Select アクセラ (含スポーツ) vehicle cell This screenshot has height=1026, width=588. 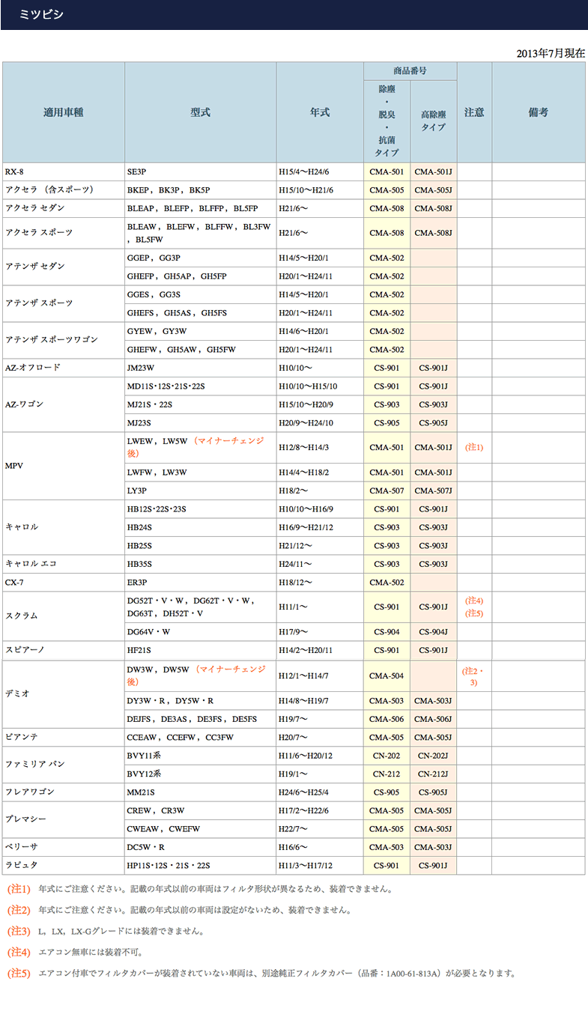coord(64,190)
